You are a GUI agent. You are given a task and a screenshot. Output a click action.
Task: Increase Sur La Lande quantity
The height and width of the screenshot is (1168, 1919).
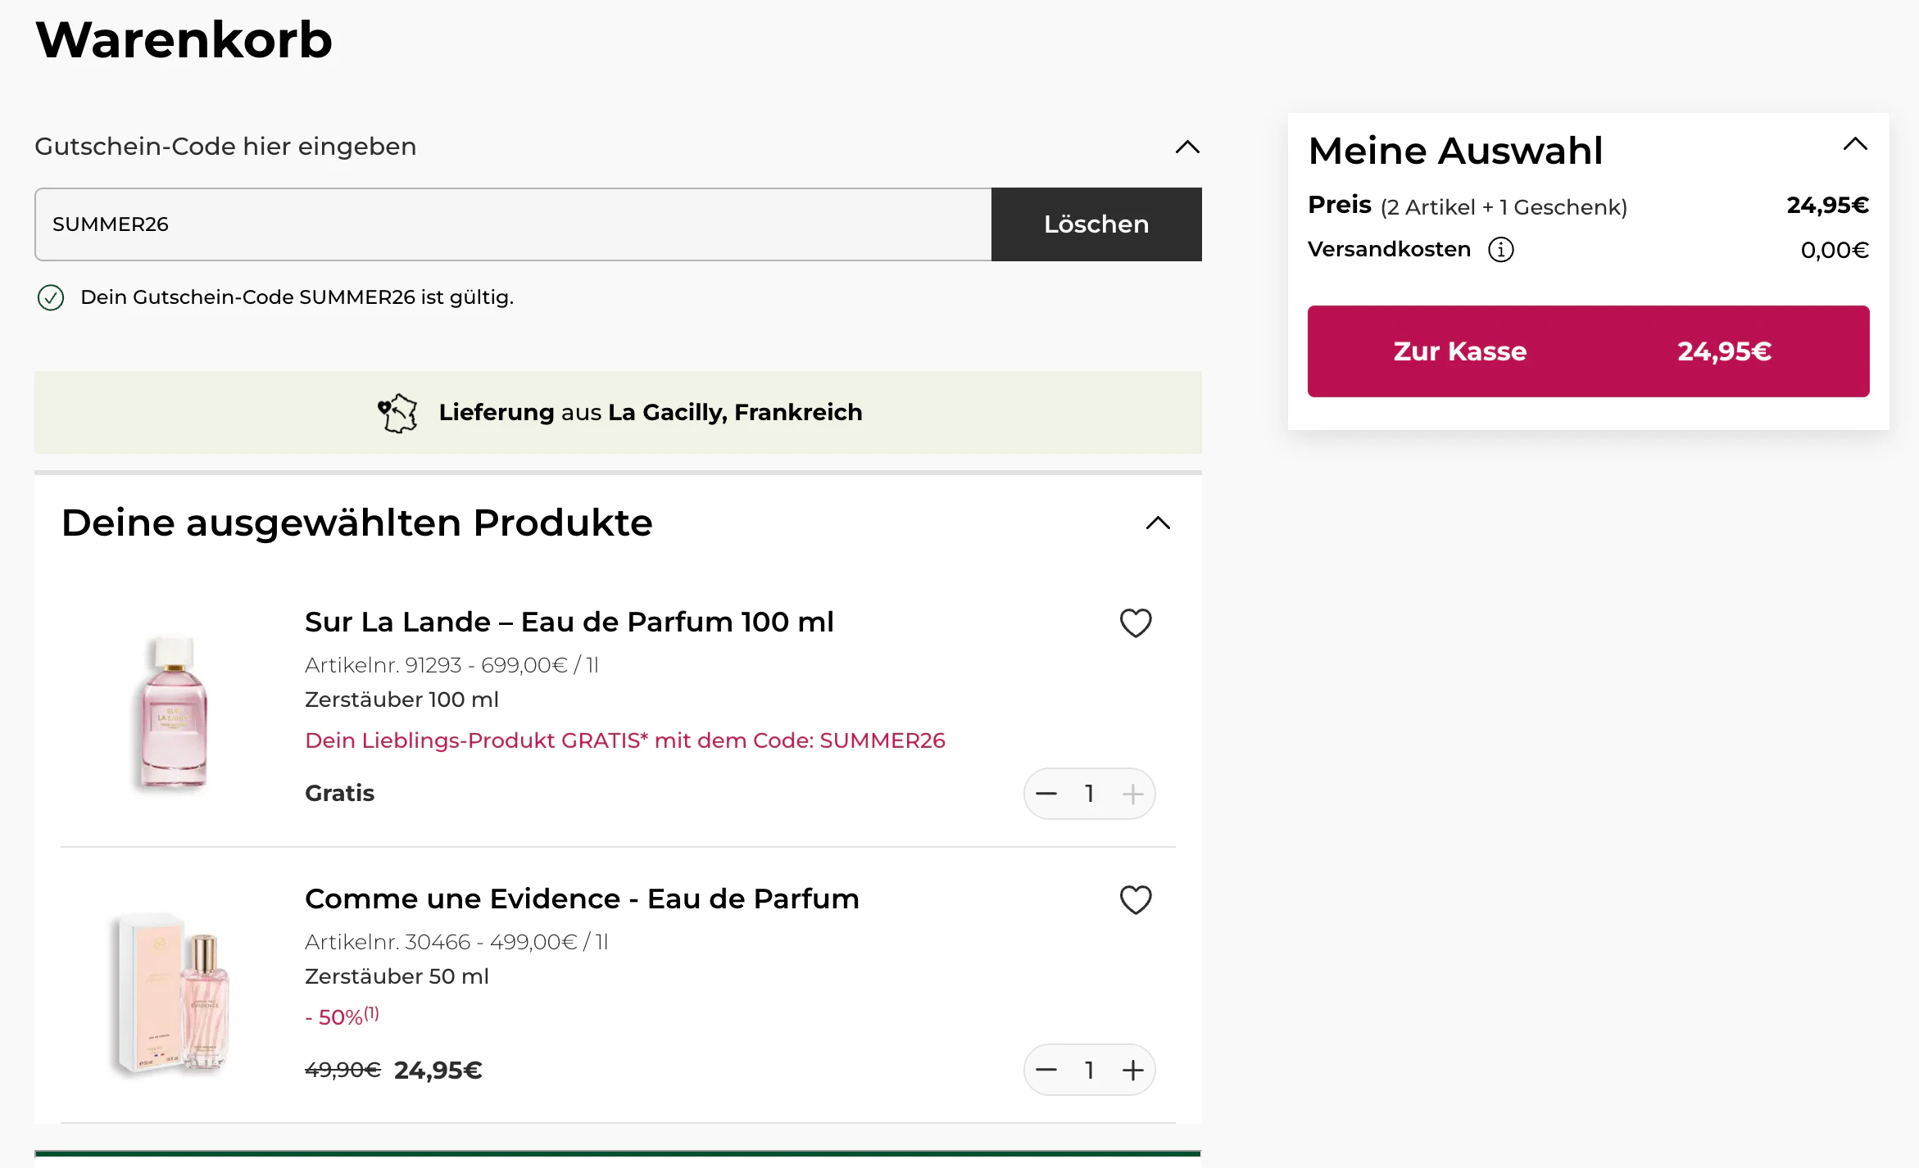(x=1133, y=794)
